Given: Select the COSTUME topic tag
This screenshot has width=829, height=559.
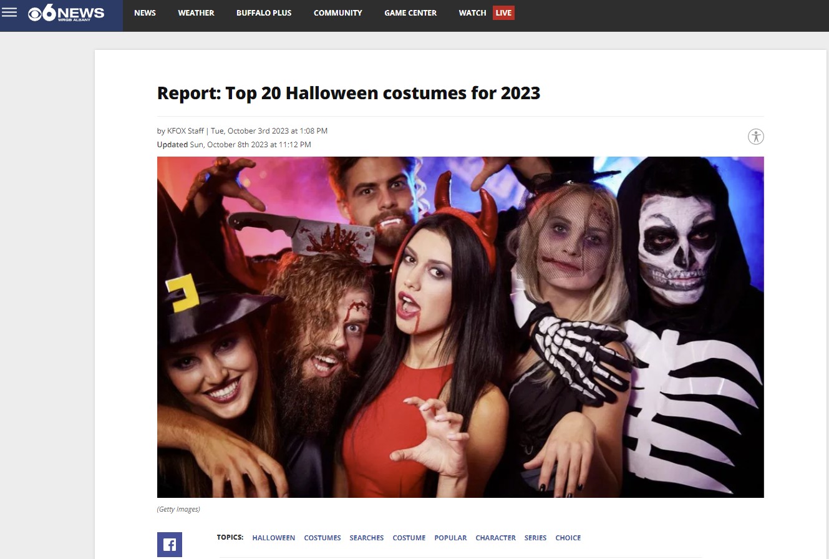Looking at the screenshot, I should pyautogui.click(x=409, y=538).
